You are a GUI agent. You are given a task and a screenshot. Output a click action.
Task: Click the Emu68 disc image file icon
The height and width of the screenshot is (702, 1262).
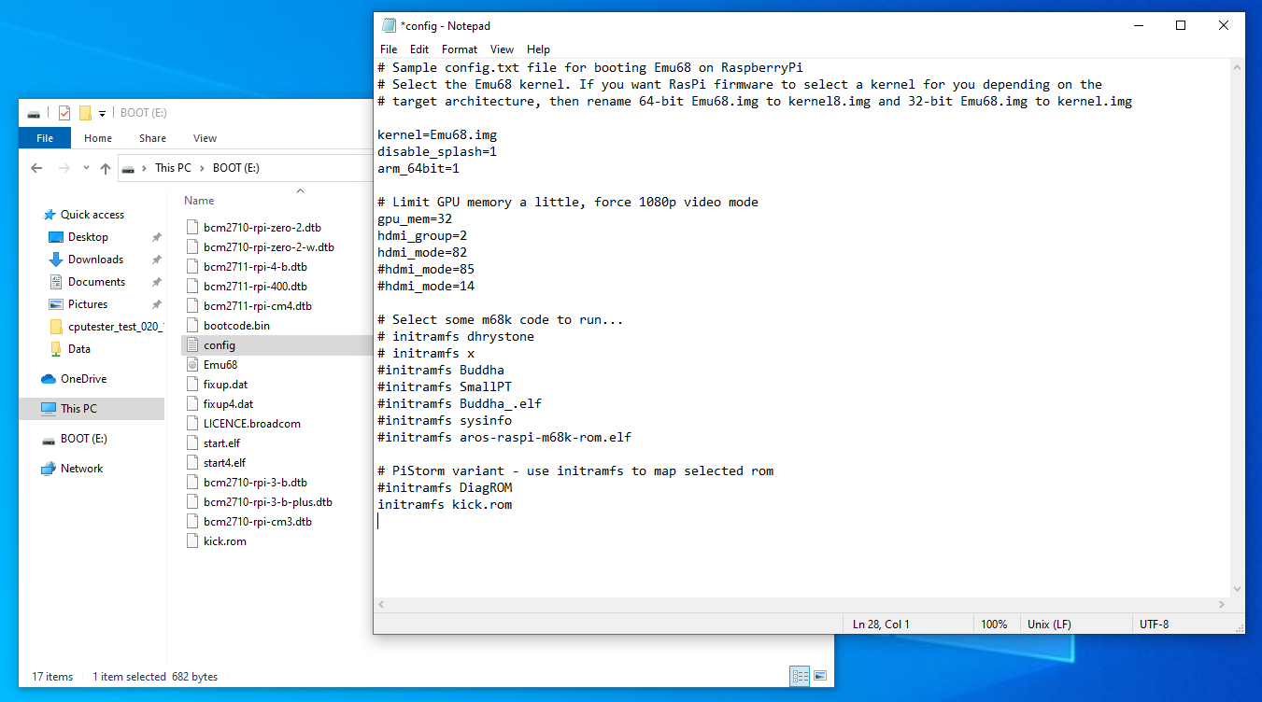(193, 365)
